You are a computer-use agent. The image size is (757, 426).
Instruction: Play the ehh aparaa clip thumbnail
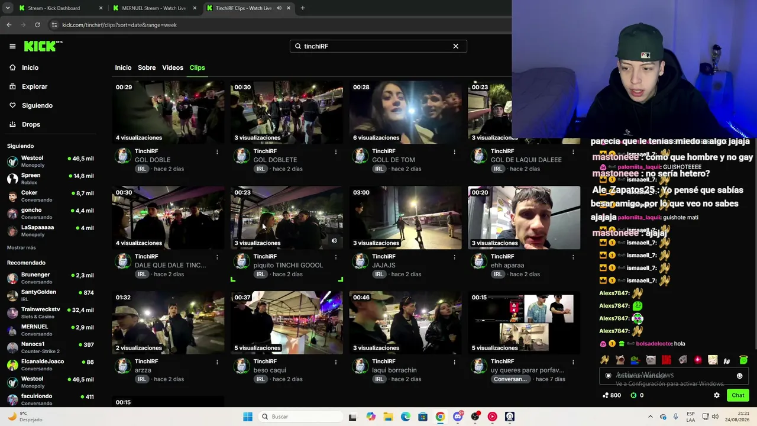[x=524, y=218]
